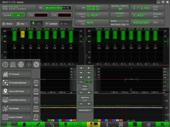Click the Landmark button
The height and width of the screenshot is (127, 170).
51,24
